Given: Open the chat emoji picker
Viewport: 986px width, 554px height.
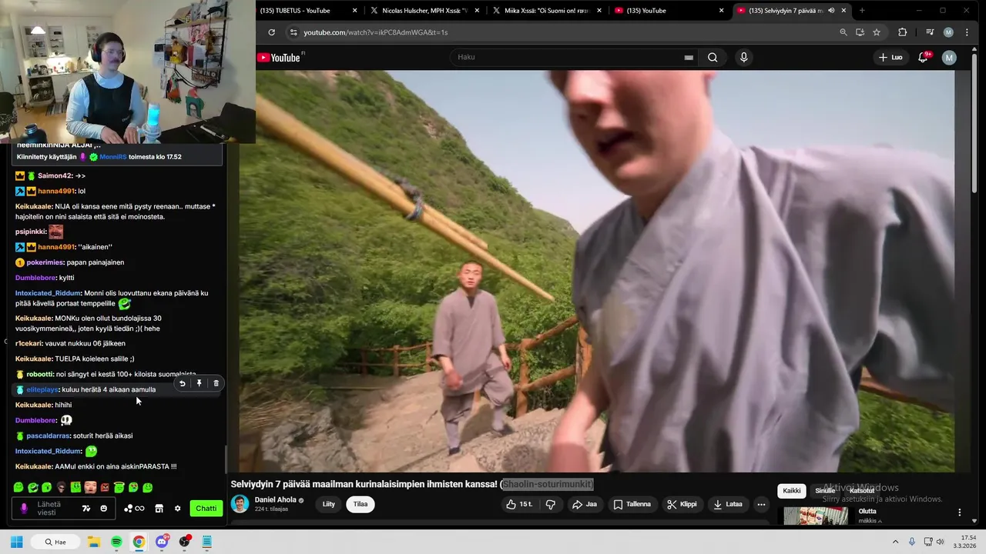Looking at the screenshot, I should click(104, 509).
